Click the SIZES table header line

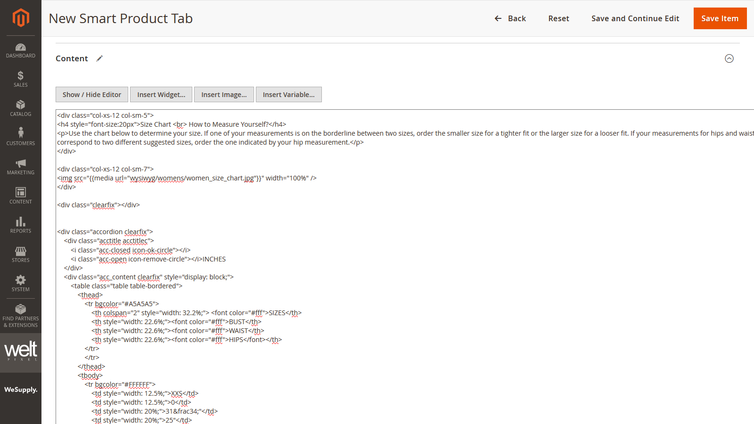click(x=197, y=313)
